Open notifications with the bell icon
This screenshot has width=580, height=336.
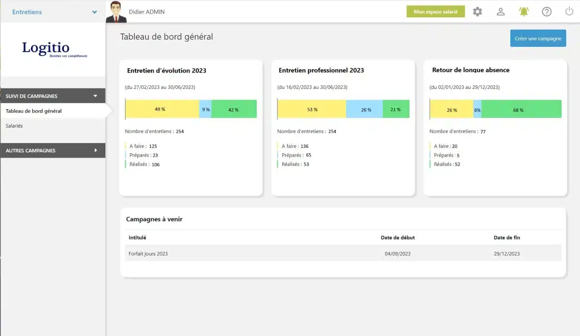pos(524,12)
